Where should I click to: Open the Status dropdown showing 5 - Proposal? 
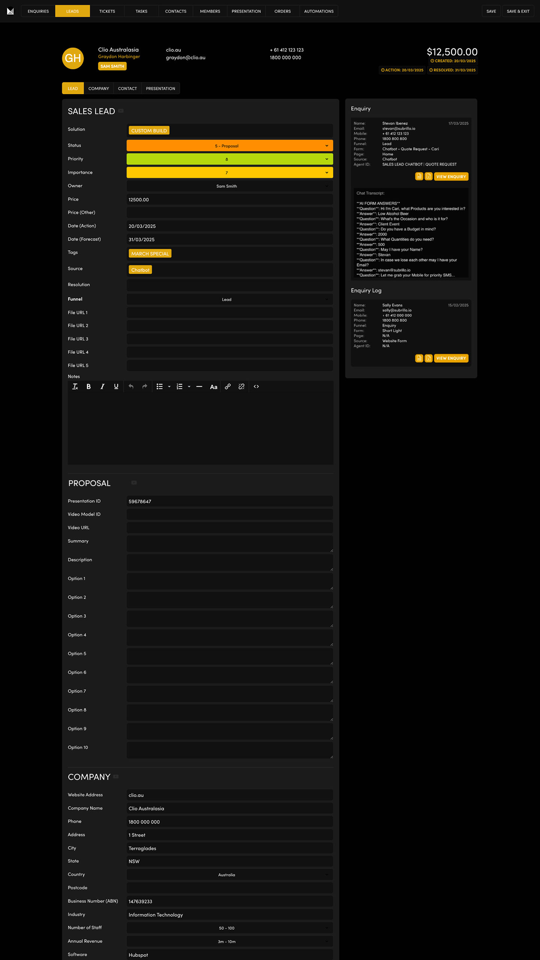[x=229, y=145]
